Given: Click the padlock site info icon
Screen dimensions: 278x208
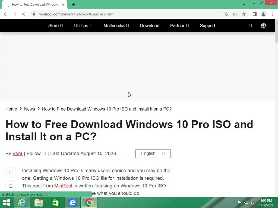Looking at the screenshot, I should 34,14.
